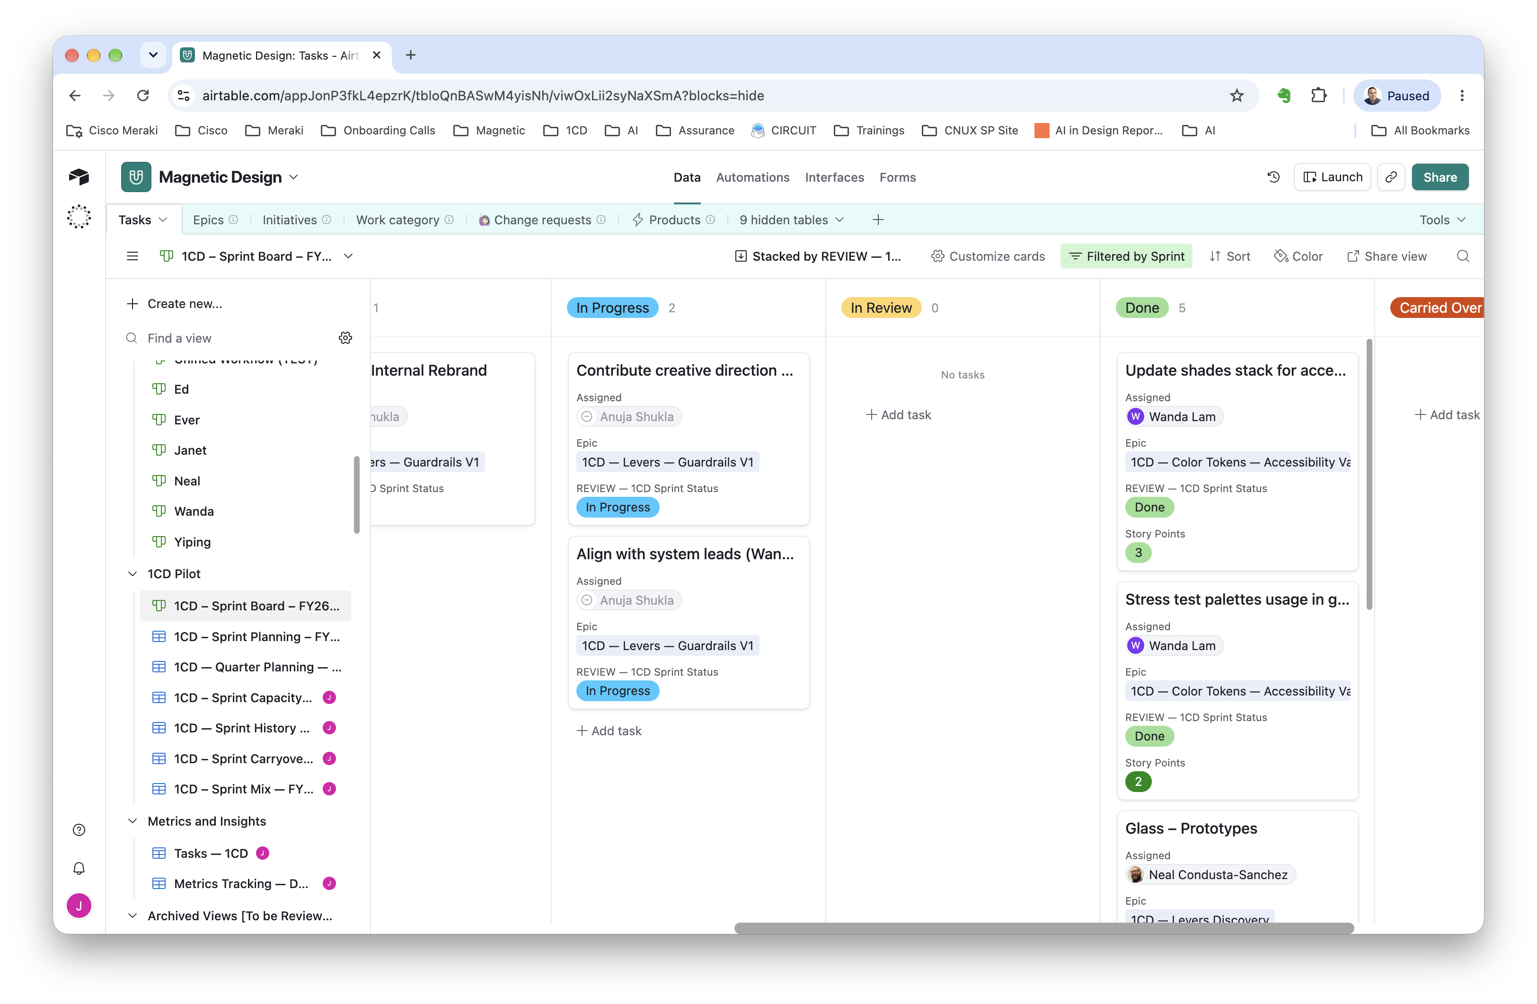Add task in In Progress column

pyautogui.click(x=609, y=731)
